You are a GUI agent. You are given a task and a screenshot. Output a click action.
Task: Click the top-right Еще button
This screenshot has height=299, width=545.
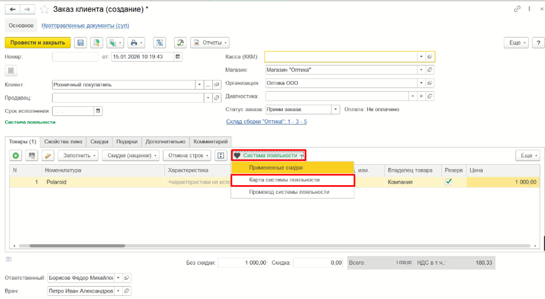coord(516,43)
